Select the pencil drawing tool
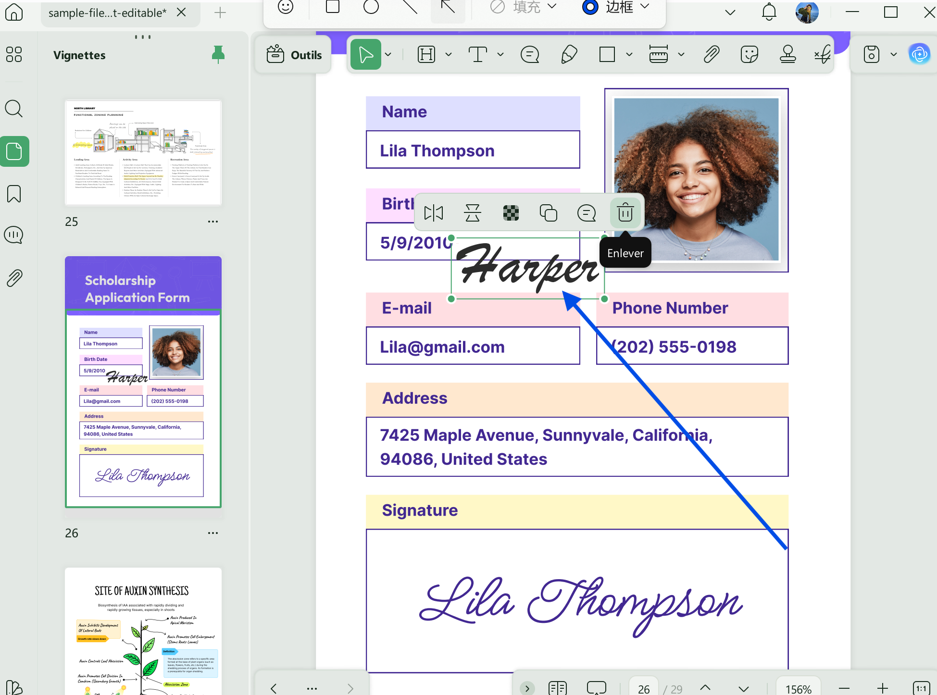The image size is (937, 695). point(569,54)
